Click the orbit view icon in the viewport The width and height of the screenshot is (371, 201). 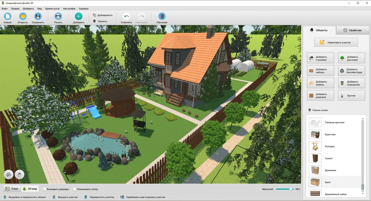pos(9,175)
